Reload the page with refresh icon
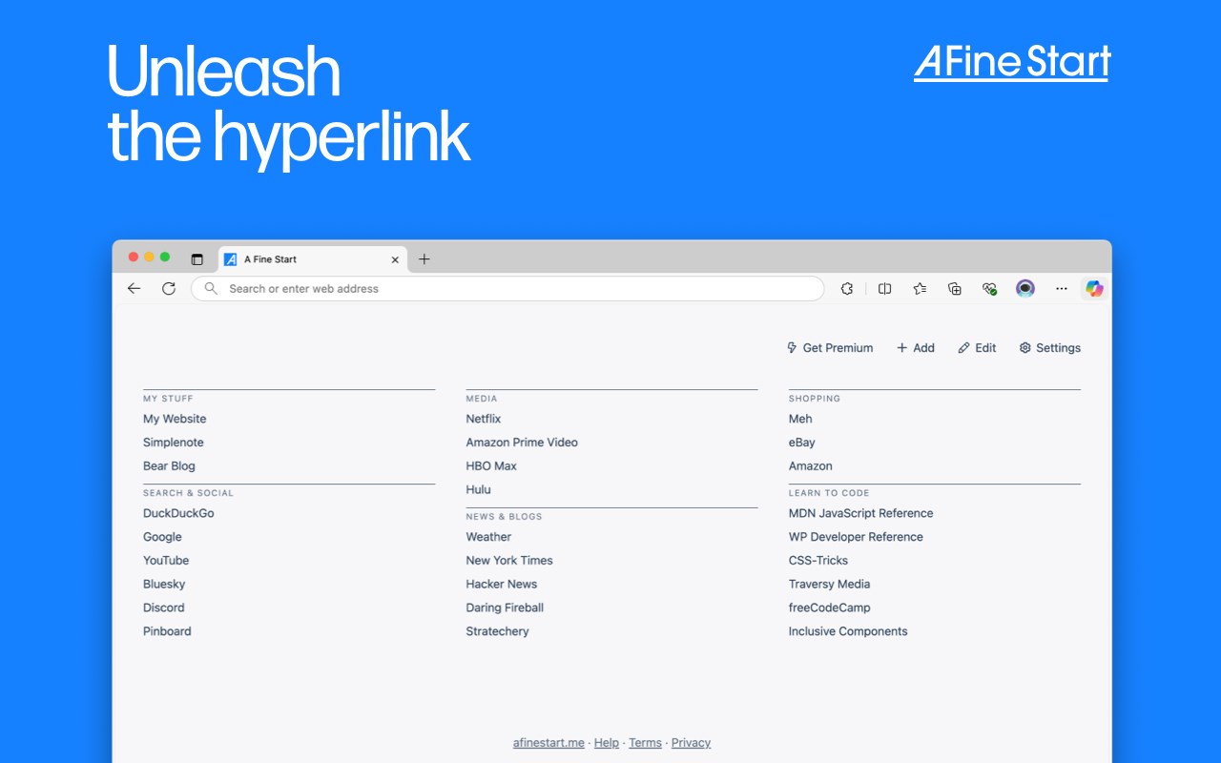Viewport: 1221px width, 763px height. pos(169,288)
